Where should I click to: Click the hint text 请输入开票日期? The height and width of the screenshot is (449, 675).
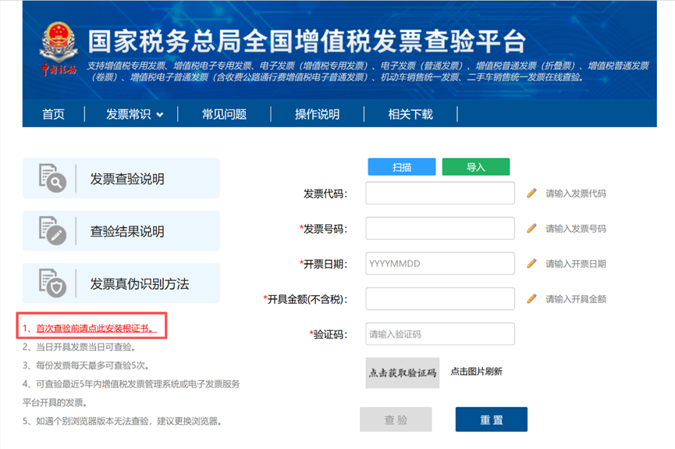[576, 264]
